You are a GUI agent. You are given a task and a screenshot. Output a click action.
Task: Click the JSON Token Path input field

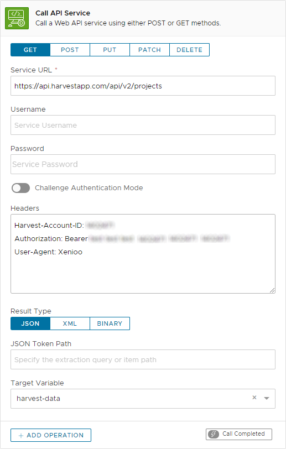coord(143,359)
